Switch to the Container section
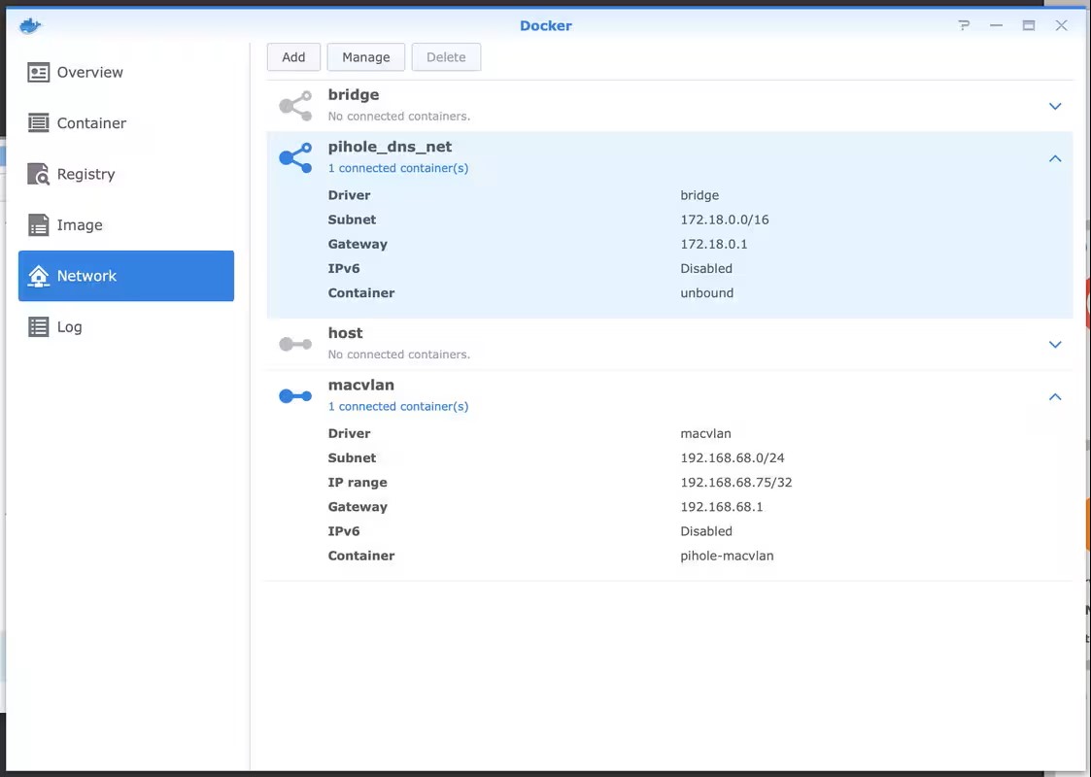The image size is (1091, 777). (x=91, y=123)
